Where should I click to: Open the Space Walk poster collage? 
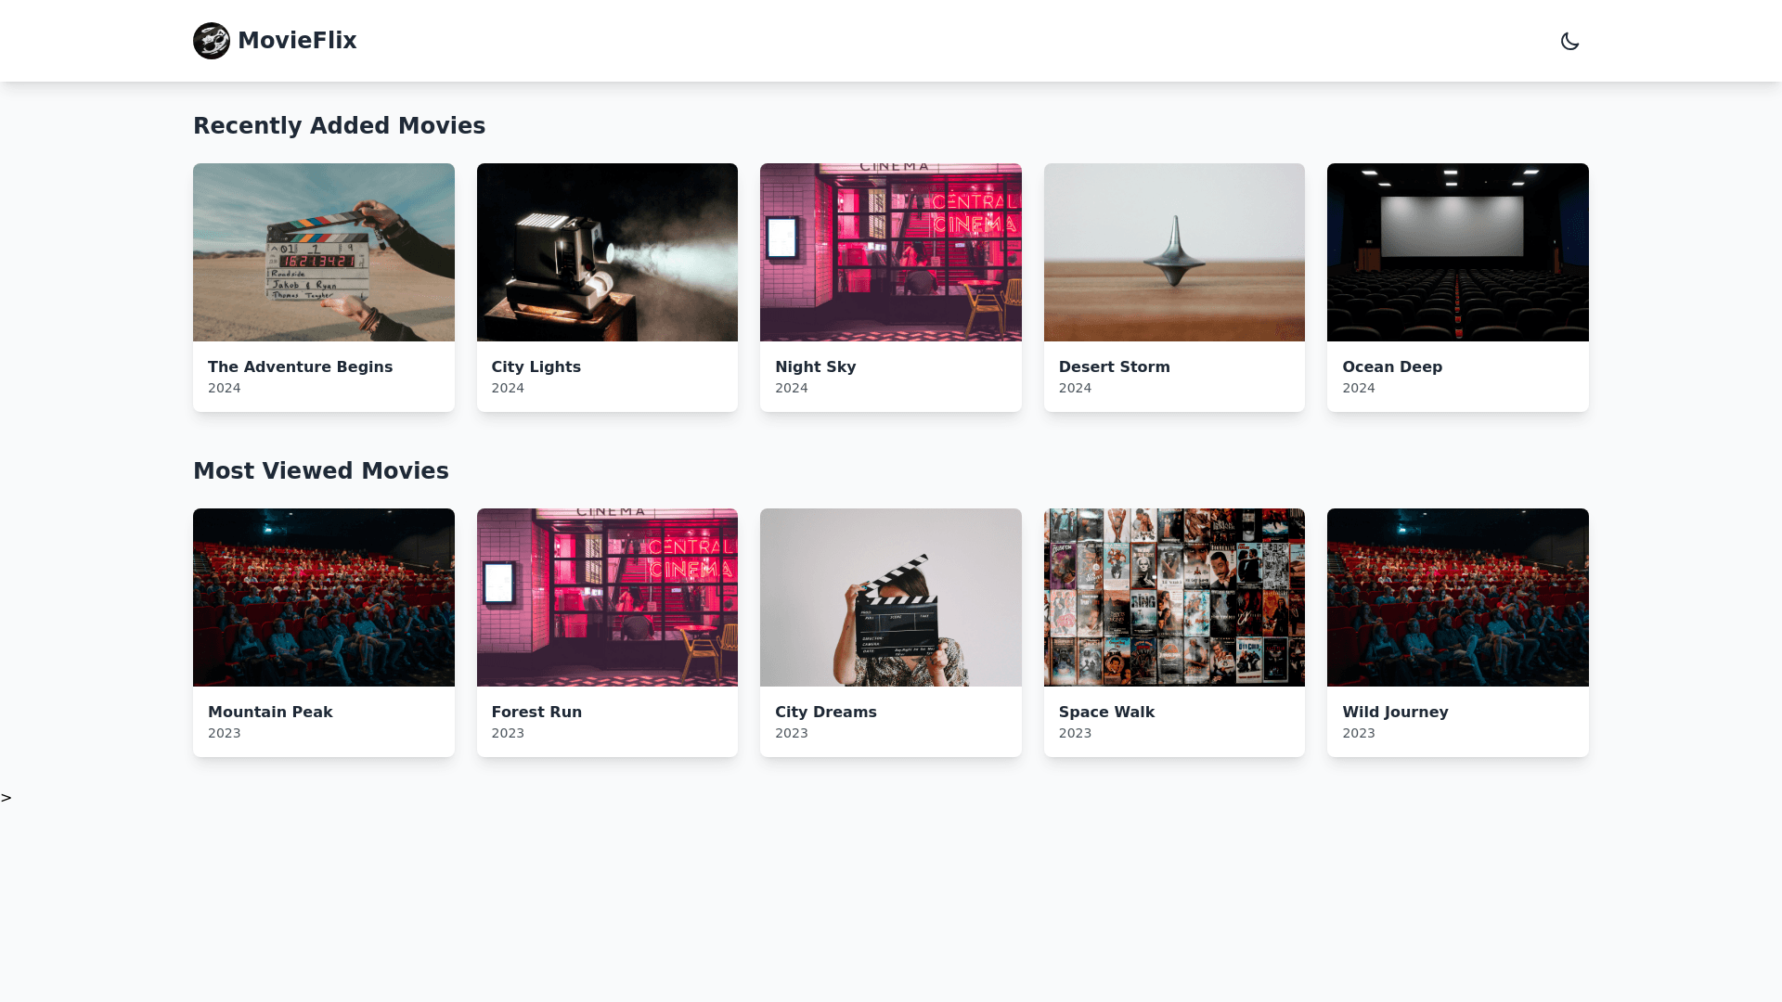pyautogui.click(x=1174, y=597)
